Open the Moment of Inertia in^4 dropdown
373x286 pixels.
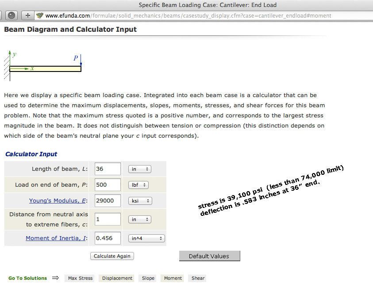click(146, 238)
